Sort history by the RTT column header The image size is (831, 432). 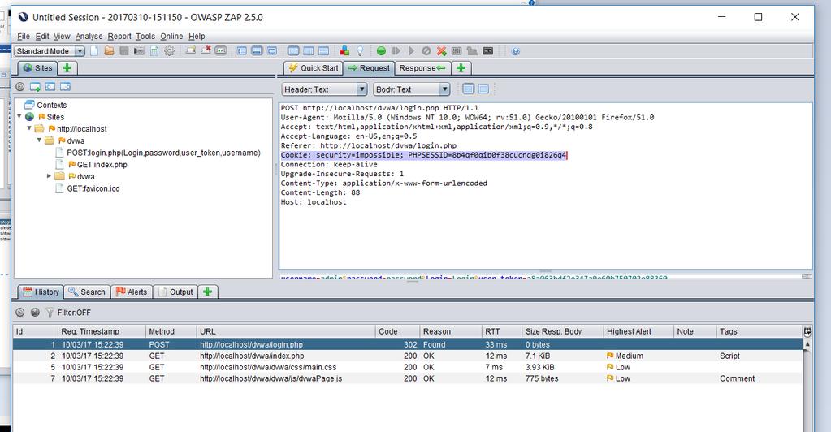pyautogui.click(x=501, y=331)
